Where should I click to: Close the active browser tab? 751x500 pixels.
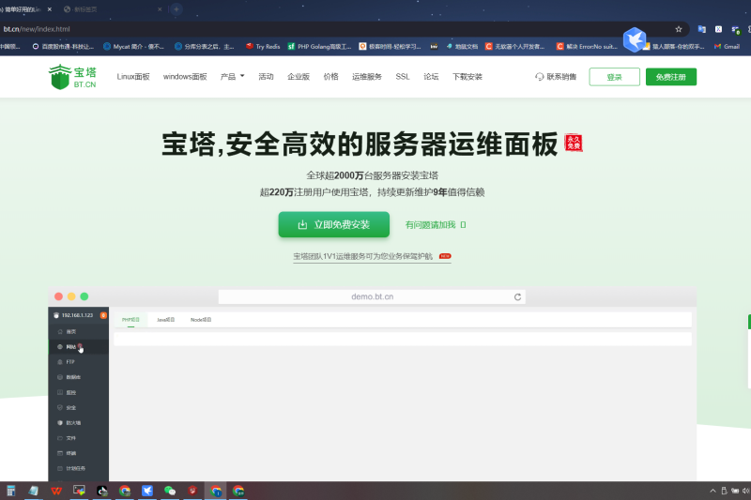click(x=50, y=9)
